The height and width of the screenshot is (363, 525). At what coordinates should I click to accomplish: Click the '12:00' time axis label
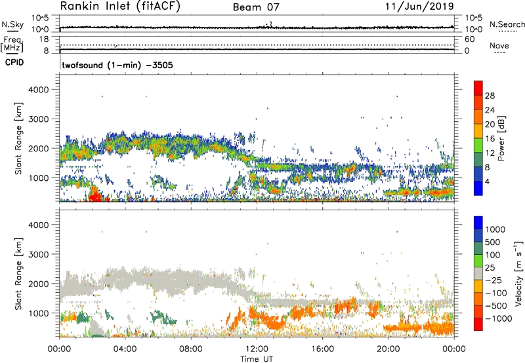[257, 349]
